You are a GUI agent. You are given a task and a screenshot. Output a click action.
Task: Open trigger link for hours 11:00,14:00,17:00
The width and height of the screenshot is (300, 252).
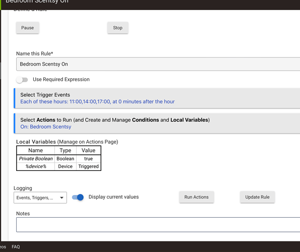point(97,101)
